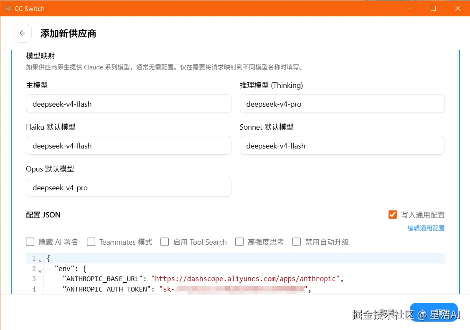Uncheck 写入通用配置 checkbox
This screenshot has height=330, width=470.
(392, 215)
